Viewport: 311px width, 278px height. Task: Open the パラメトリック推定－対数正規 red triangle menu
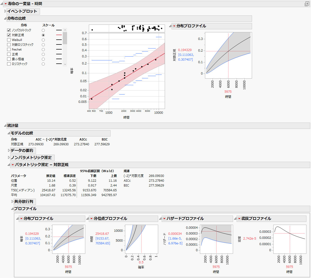pyautogui.click(x=13, y=165)
